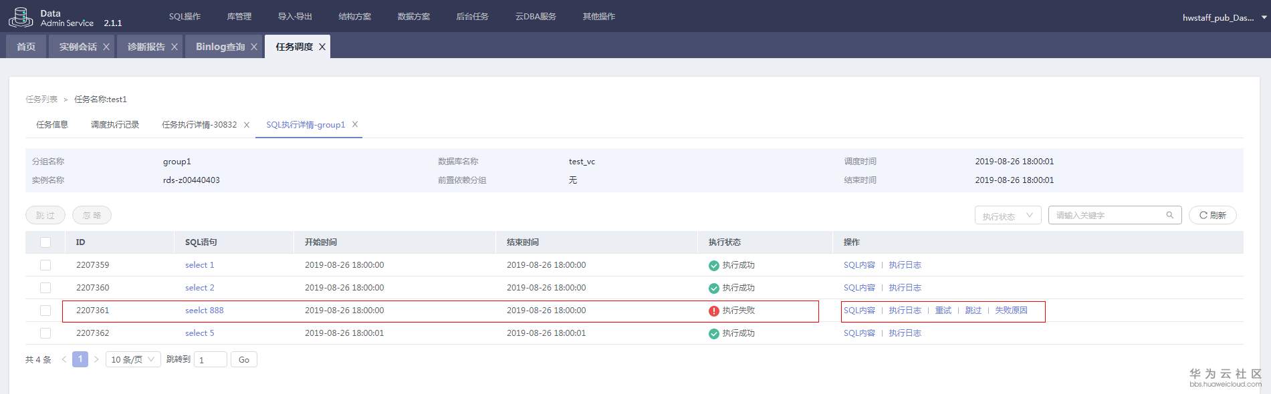Open the 调度执行记录 sub-tab
Screen dimensions: 1271x394
pyautogui.click(x=115, y=125)
